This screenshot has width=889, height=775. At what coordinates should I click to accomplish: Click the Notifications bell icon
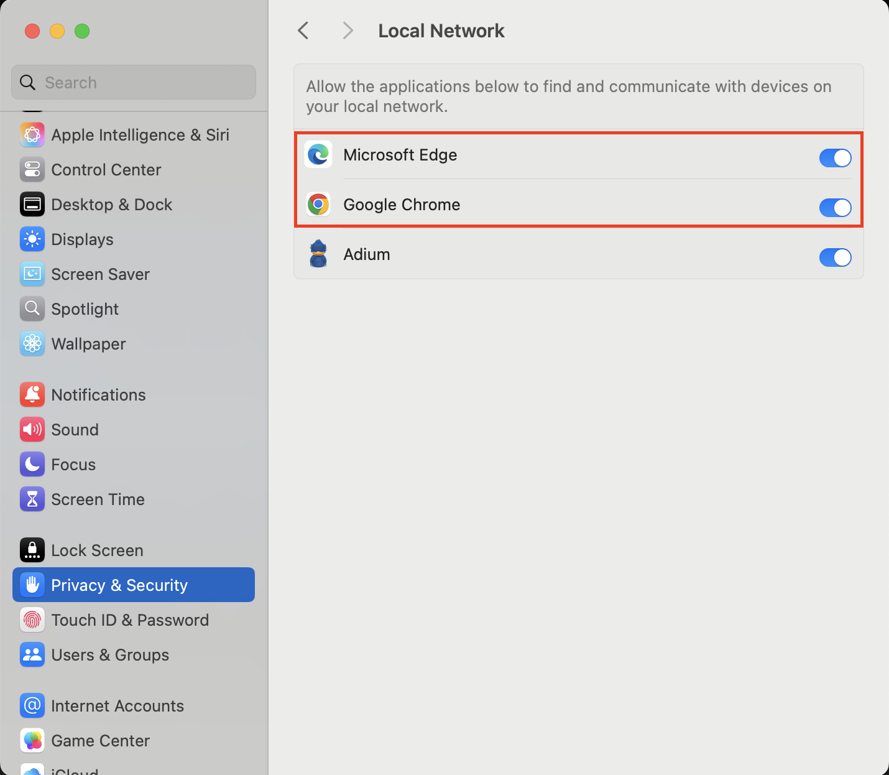pos(32,395)
